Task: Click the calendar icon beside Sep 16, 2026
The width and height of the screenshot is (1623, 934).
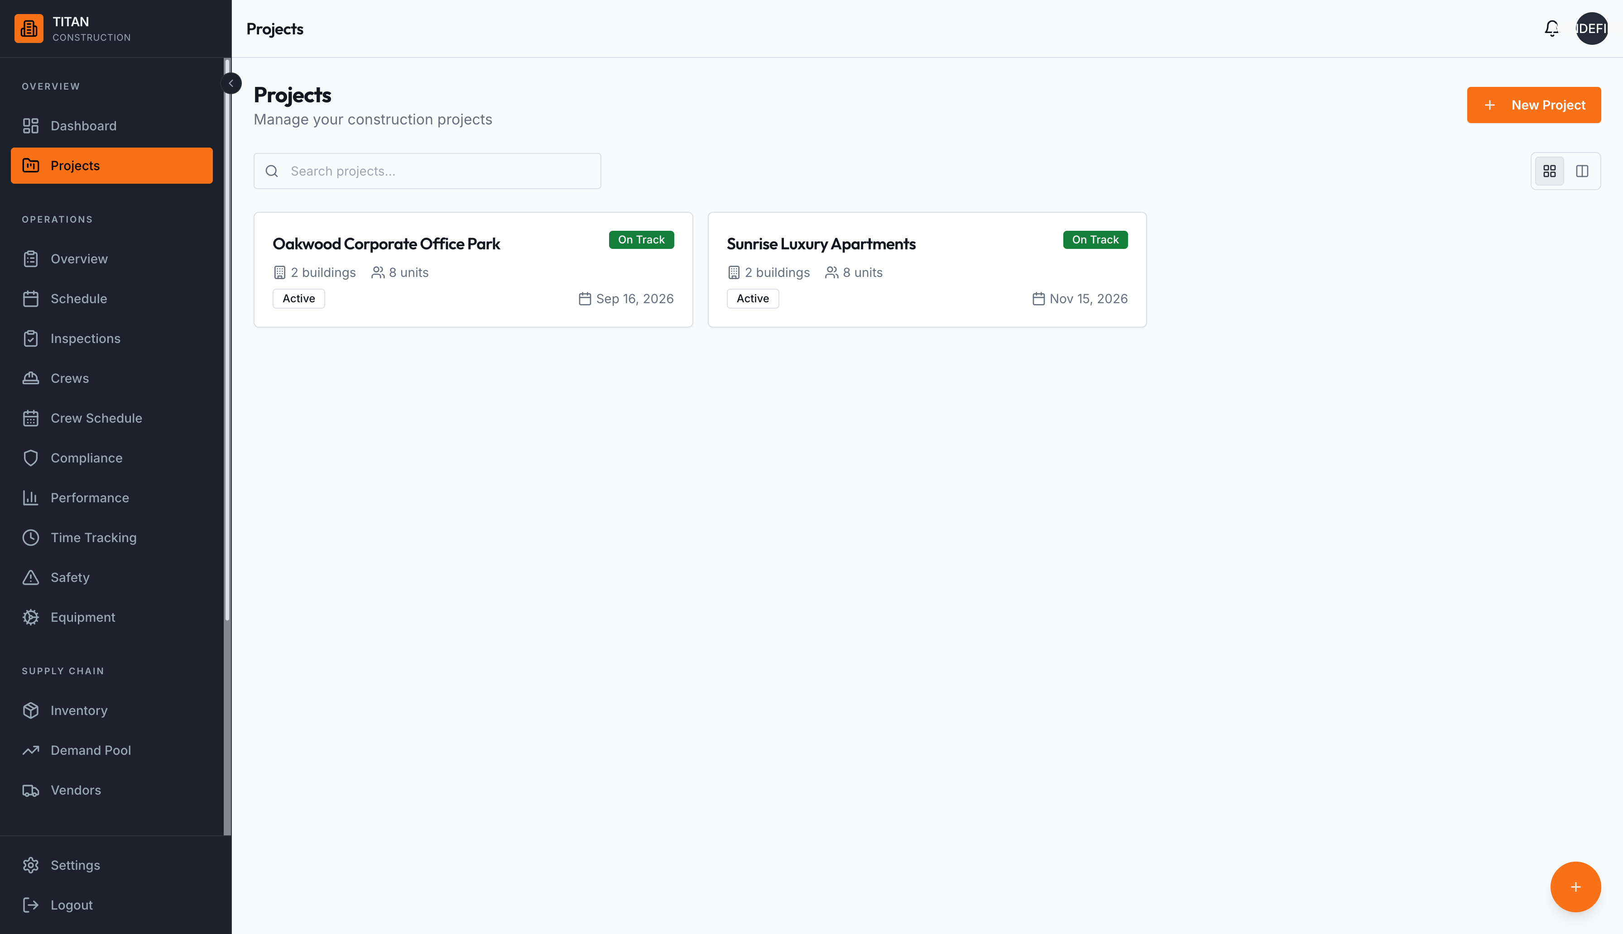Action: (585, 298)
